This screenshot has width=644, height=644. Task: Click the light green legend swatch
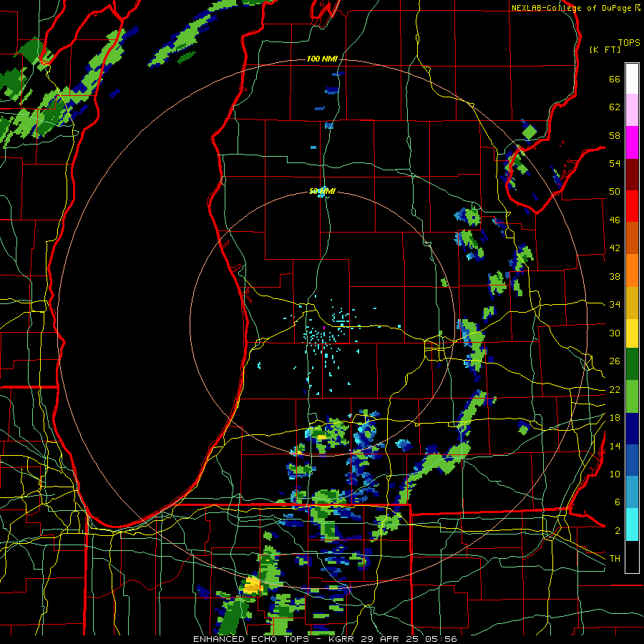632,396
